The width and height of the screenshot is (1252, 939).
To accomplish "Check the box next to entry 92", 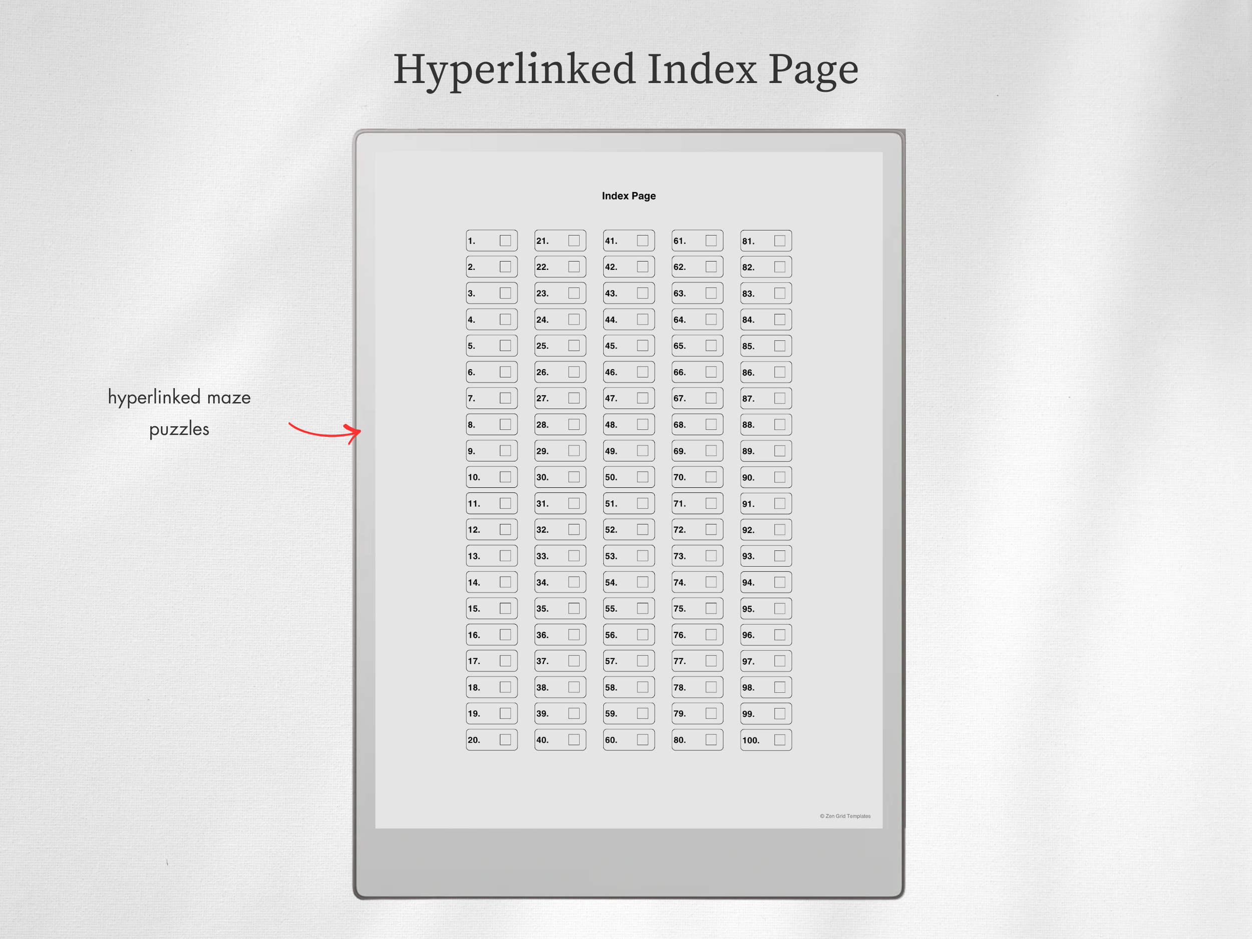I will click(x=780, y=530).
